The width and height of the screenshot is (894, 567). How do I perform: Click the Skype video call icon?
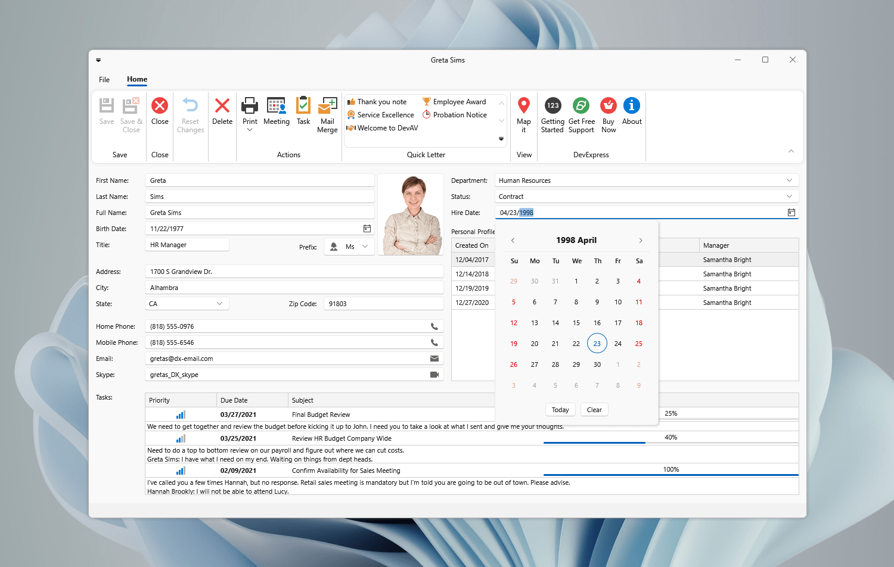(x=434, y=375)
